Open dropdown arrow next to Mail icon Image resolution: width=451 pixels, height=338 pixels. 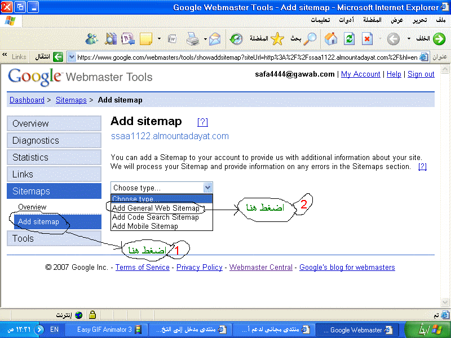click(x=205, y=38)
